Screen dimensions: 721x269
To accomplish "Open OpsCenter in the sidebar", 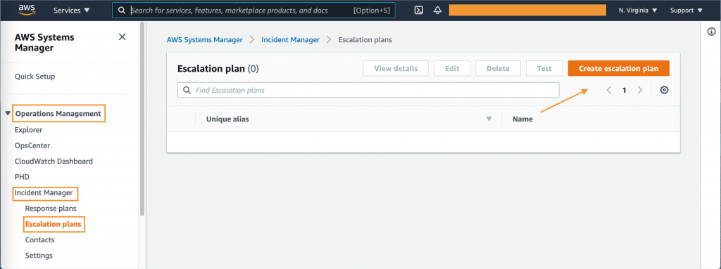I will pyautogui.click(x=32, y=145).
